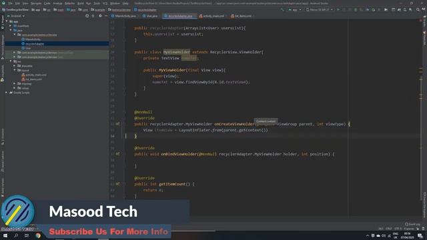Click the editor vertical scrollbar marker strip
Screen dimensions: 427x240
click(x=421, y=109)
